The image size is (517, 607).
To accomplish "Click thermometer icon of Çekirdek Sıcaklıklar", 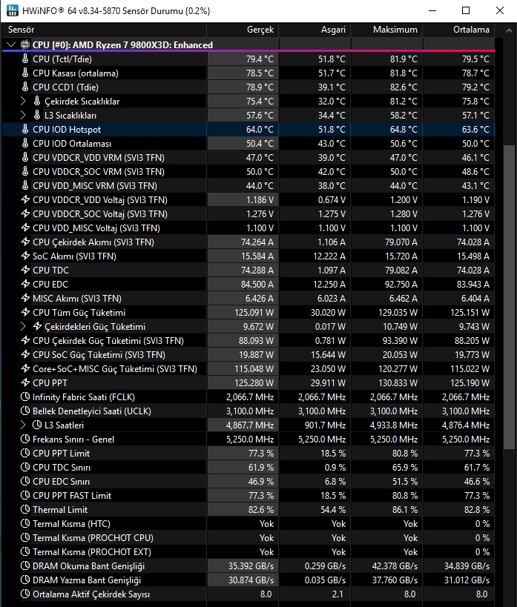I will coord(37,101).
